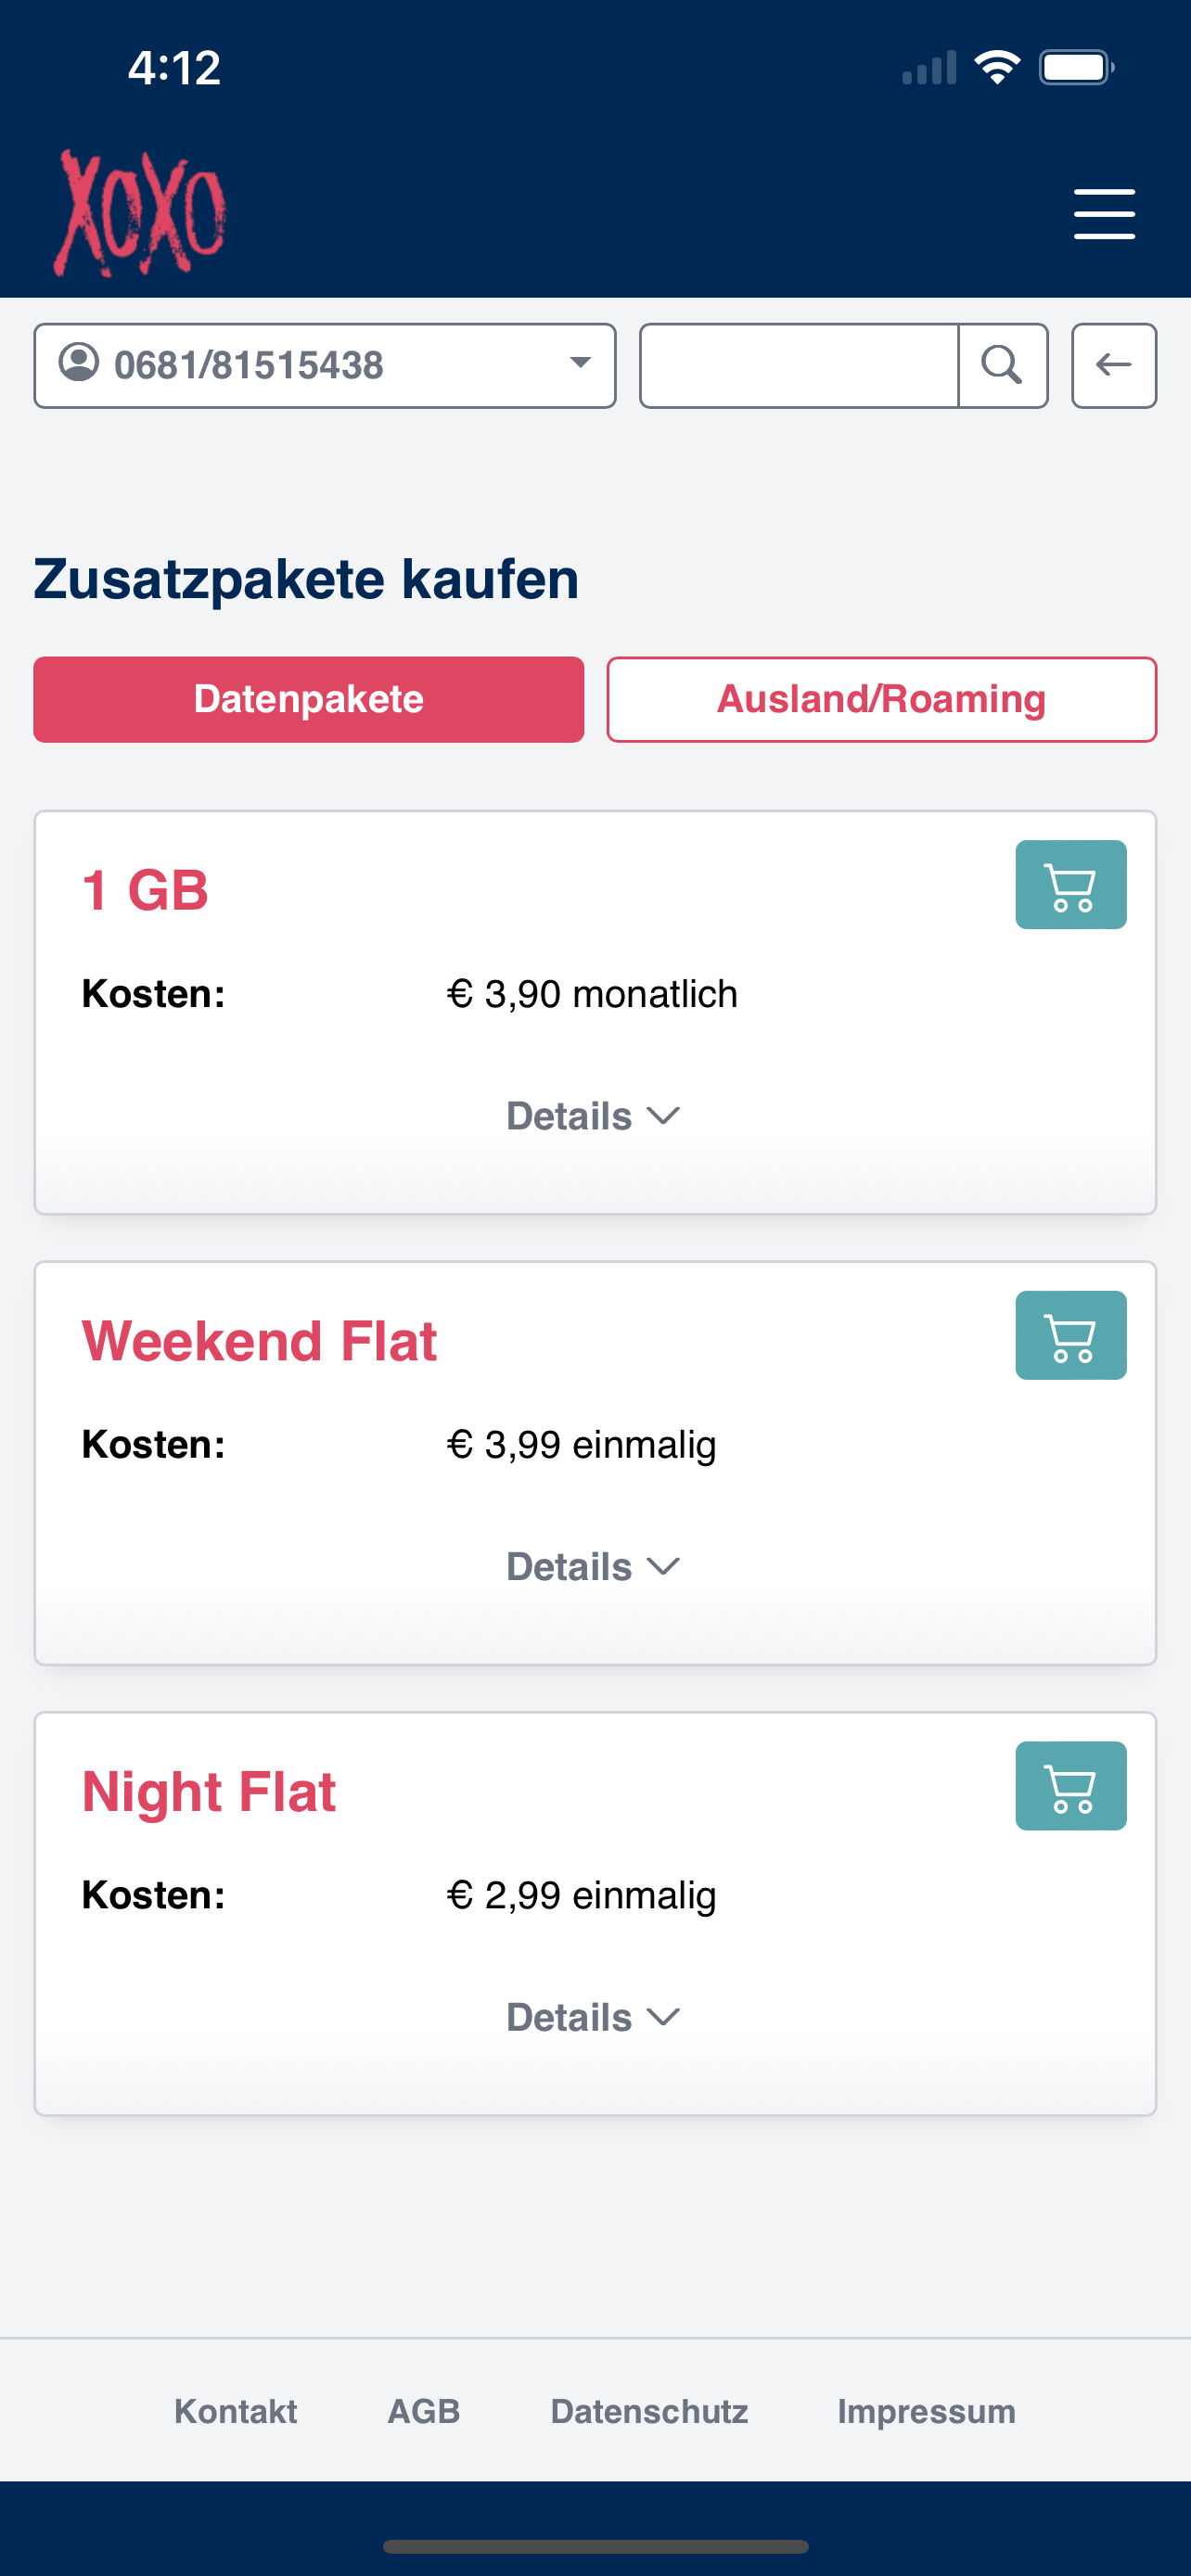Screen dimensions: 1191x2576
Task: Tap the XOXO logo
Action: click(x=140, y=213)
